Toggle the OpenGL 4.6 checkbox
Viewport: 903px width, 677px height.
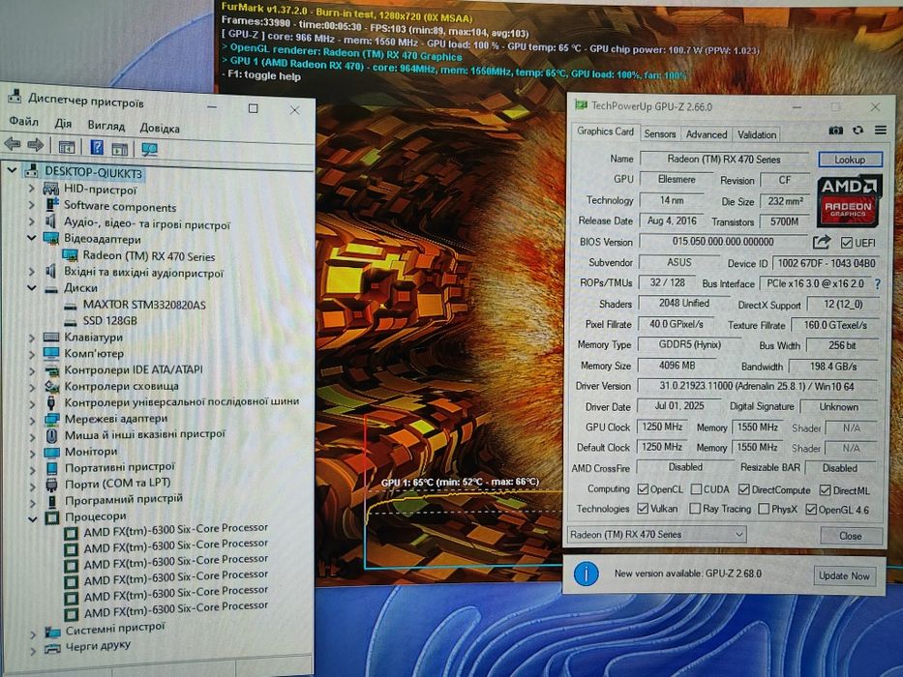[x=811, y=509]
